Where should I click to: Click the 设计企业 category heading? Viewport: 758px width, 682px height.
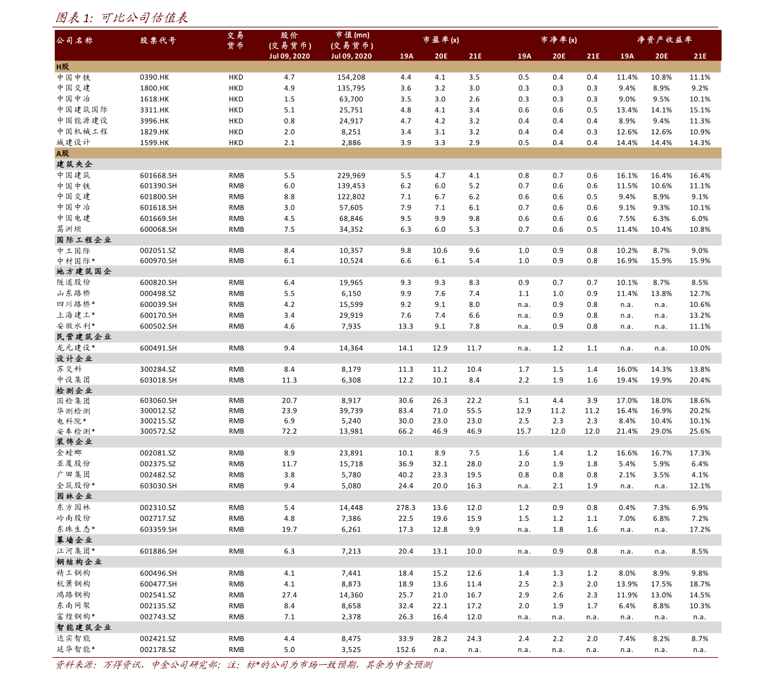point(74,359)
